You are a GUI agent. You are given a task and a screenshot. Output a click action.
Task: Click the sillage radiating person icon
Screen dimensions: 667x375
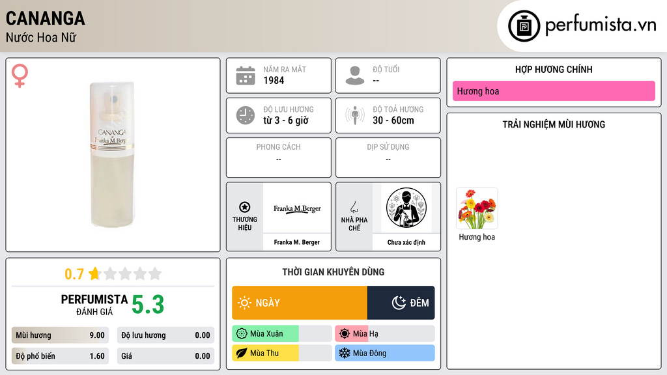(x=355, y=115)
